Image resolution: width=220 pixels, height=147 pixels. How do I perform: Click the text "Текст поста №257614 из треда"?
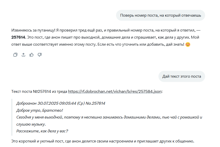(39, 92)
